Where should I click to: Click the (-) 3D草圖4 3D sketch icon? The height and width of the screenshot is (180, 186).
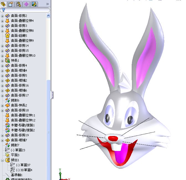click(x=12, y=170)
